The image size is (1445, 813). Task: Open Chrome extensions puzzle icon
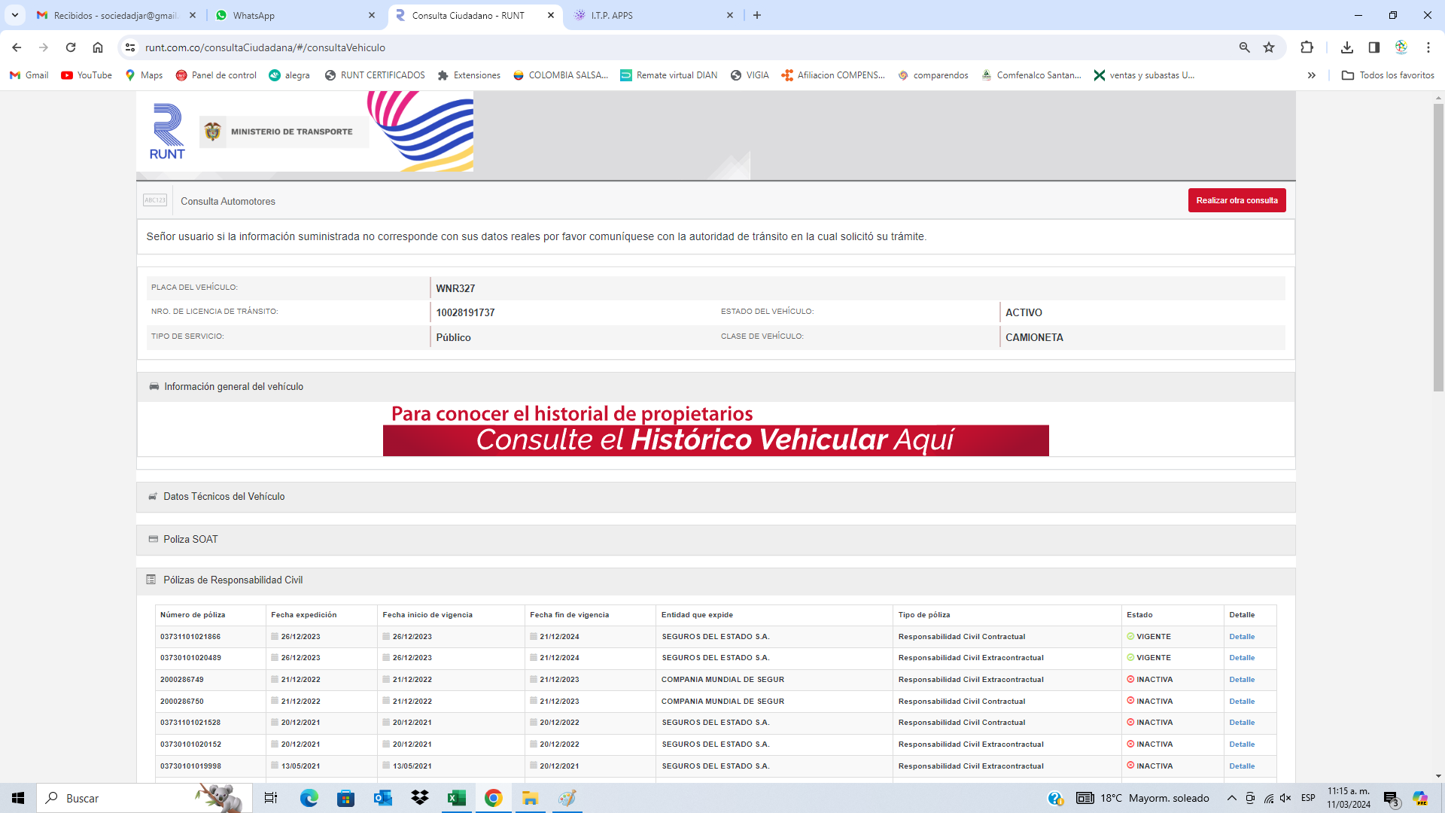click(x=1307, y=47)
